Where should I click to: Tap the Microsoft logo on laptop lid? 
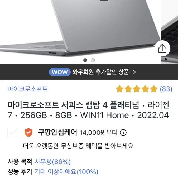104,1
